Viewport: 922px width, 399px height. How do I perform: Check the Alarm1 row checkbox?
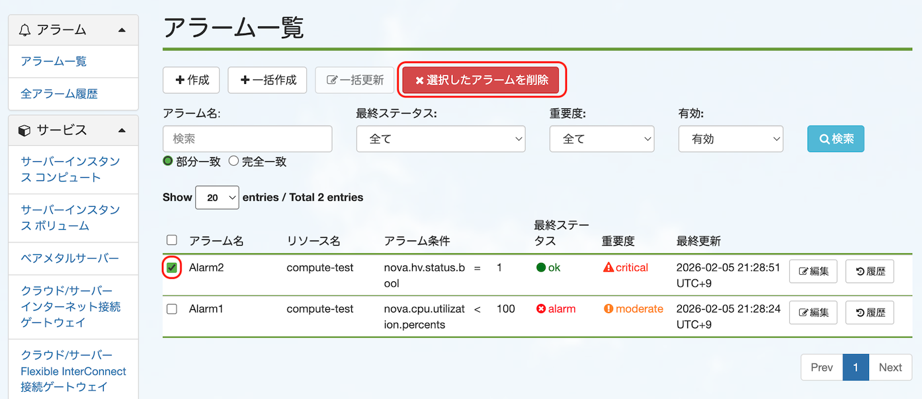coord(172,308)
